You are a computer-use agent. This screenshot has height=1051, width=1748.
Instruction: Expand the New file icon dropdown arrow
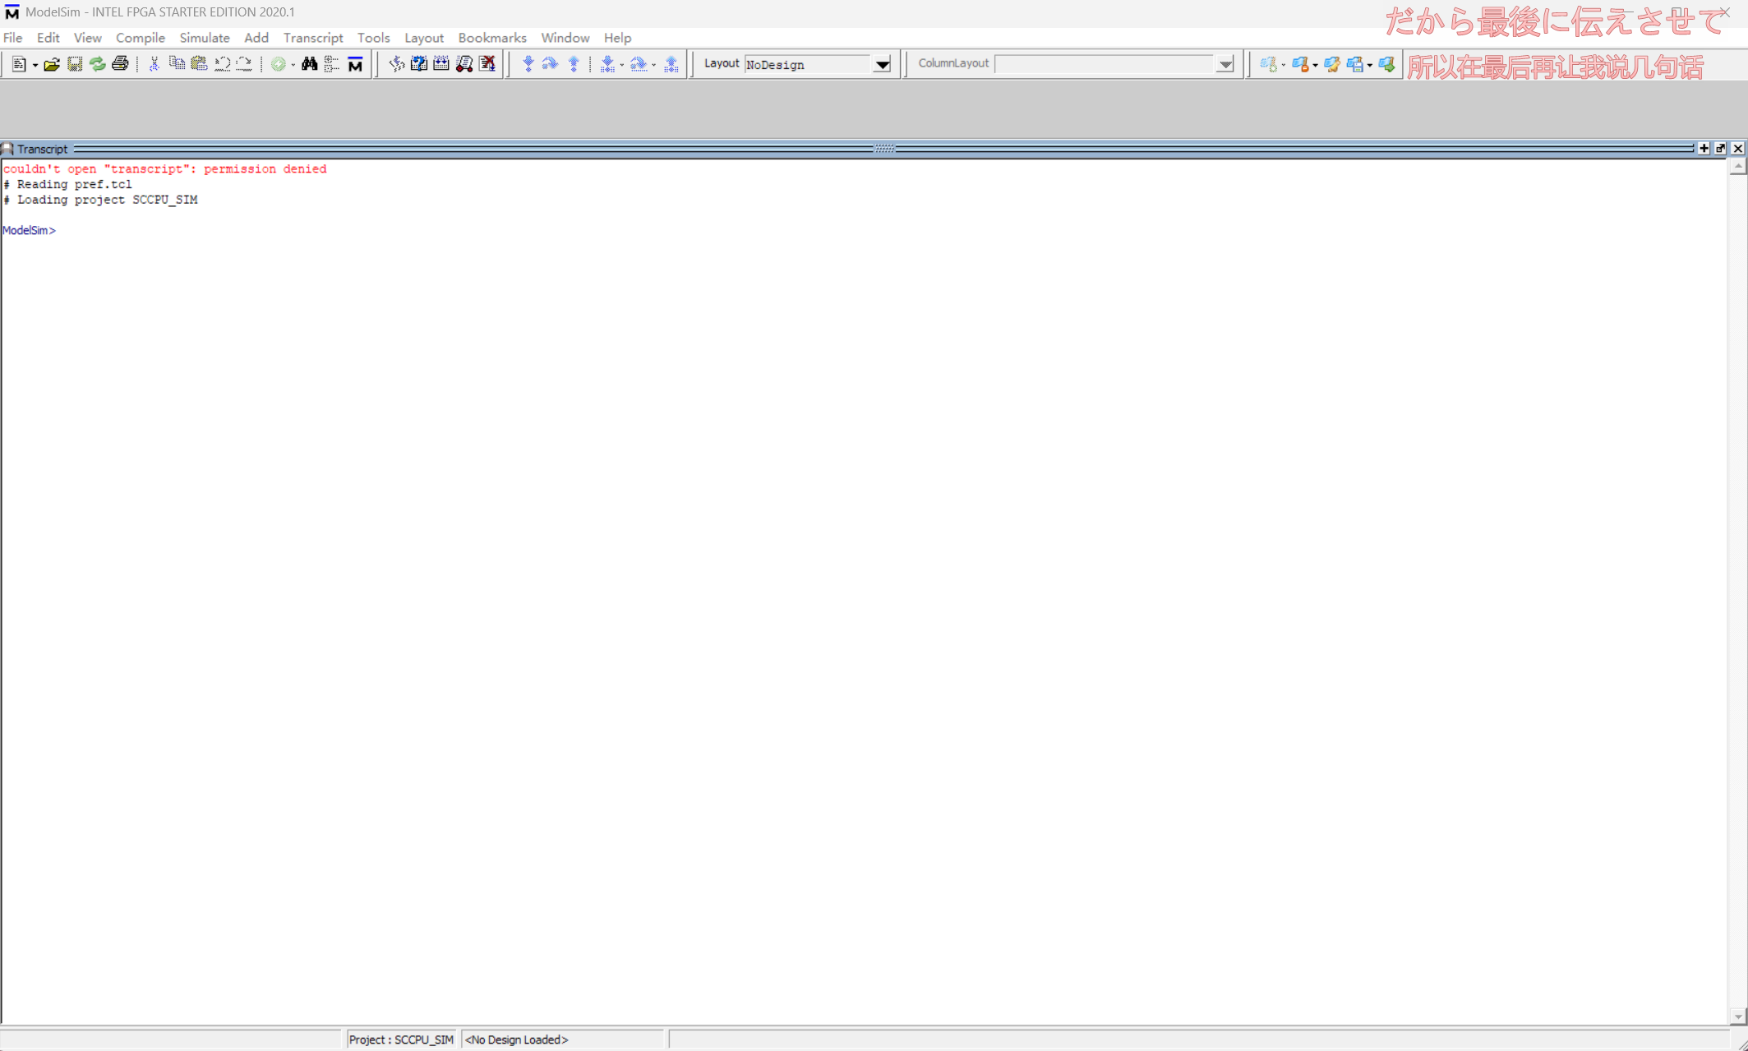(x=35, y=65)
